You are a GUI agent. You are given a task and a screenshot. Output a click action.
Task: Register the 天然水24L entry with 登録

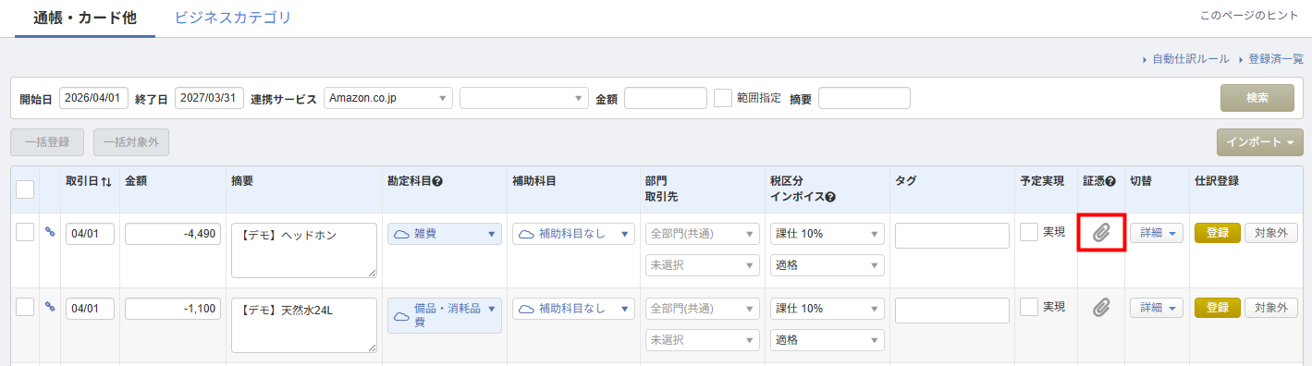1217,308
